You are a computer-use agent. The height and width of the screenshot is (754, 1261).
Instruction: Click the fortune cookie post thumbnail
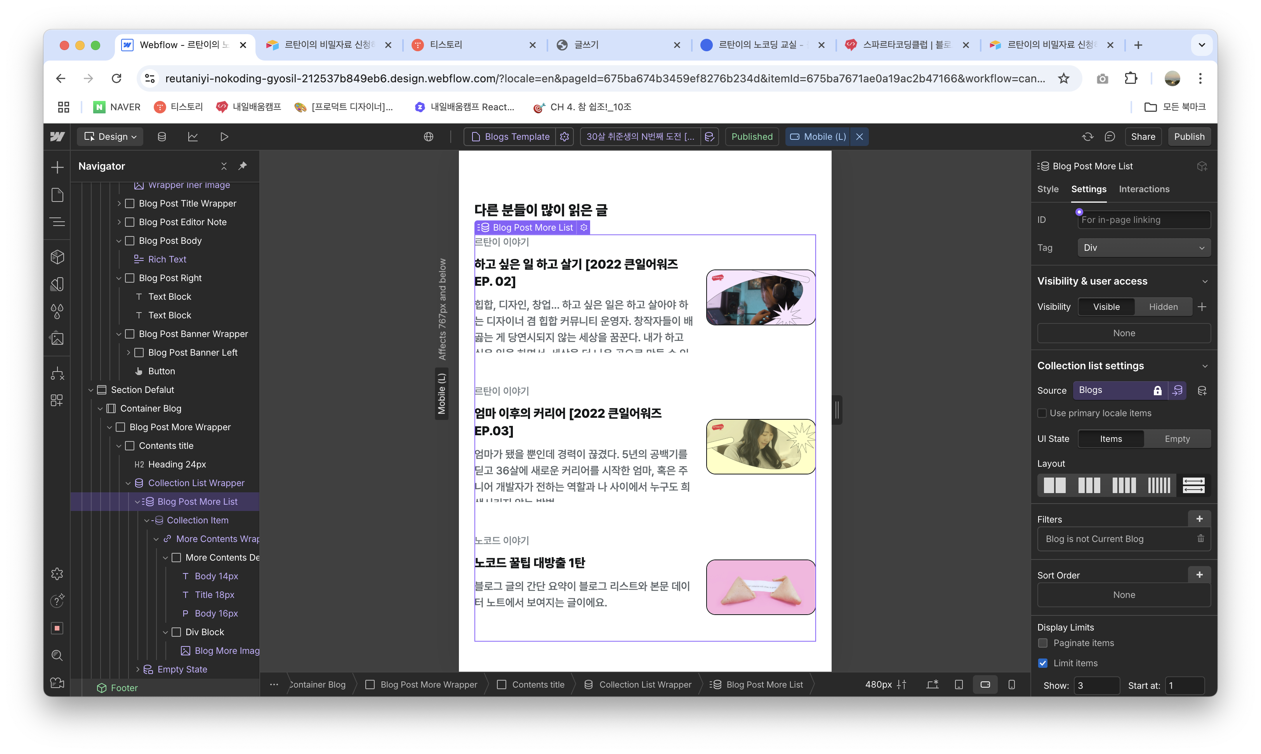click(x=761, y=587)
